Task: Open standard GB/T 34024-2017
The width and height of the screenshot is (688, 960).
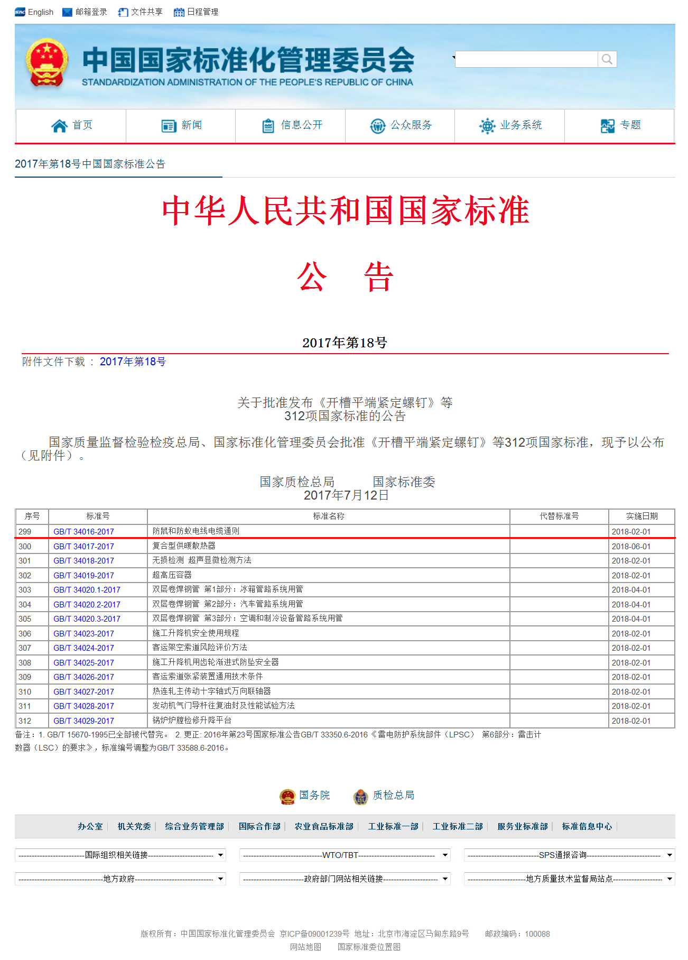Action: (x=83, y=648)
